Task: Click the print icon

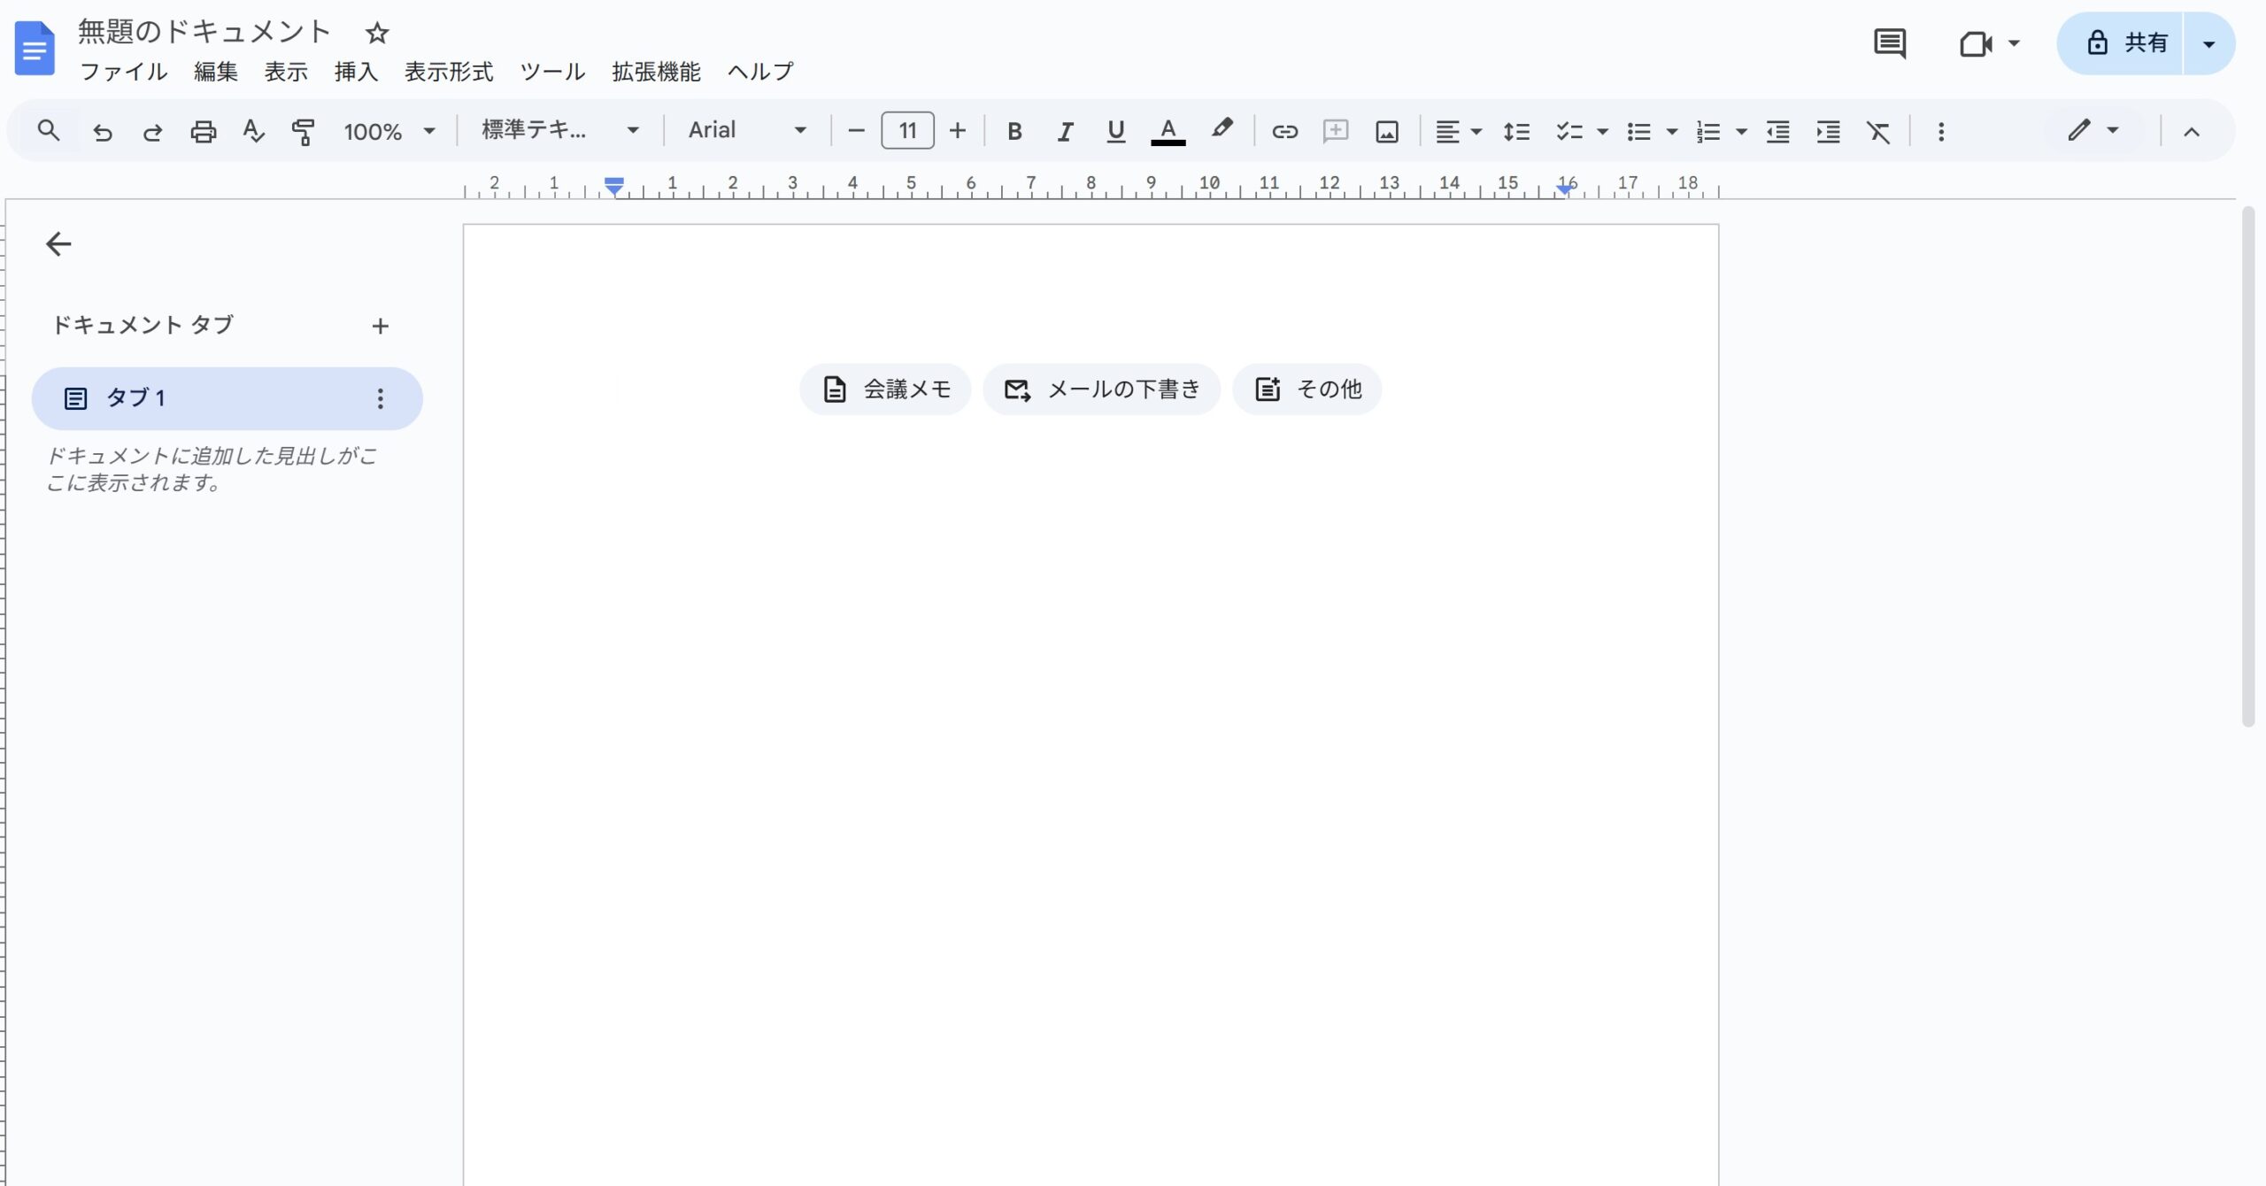Action: click(x=203, y=132)
